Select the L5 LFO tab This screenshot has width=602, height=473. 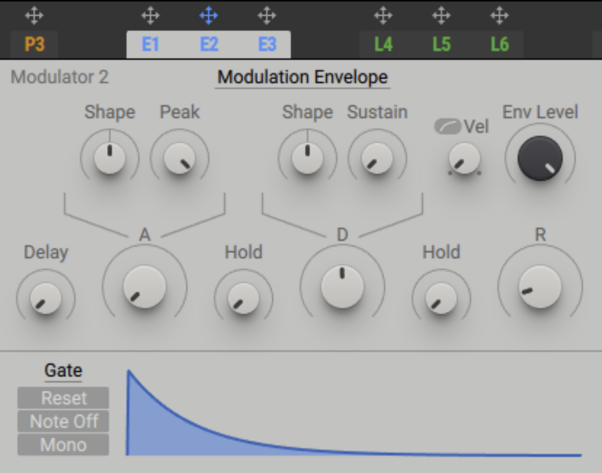(441, 45)
